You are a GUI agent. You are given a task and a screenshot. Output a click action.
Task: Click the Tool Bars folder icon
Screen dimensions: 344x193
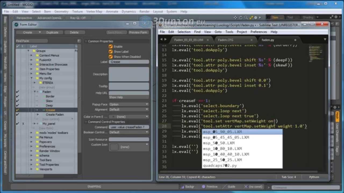[37, 160]
